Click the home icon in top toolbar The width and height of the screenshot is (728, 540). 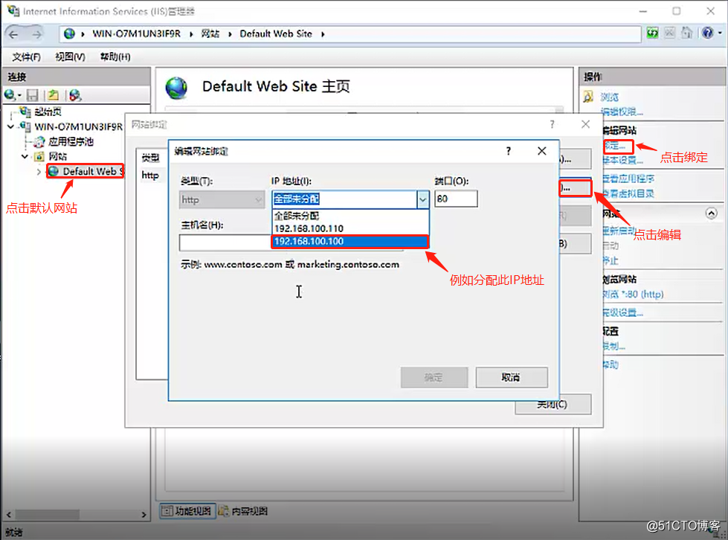point(686,33)
